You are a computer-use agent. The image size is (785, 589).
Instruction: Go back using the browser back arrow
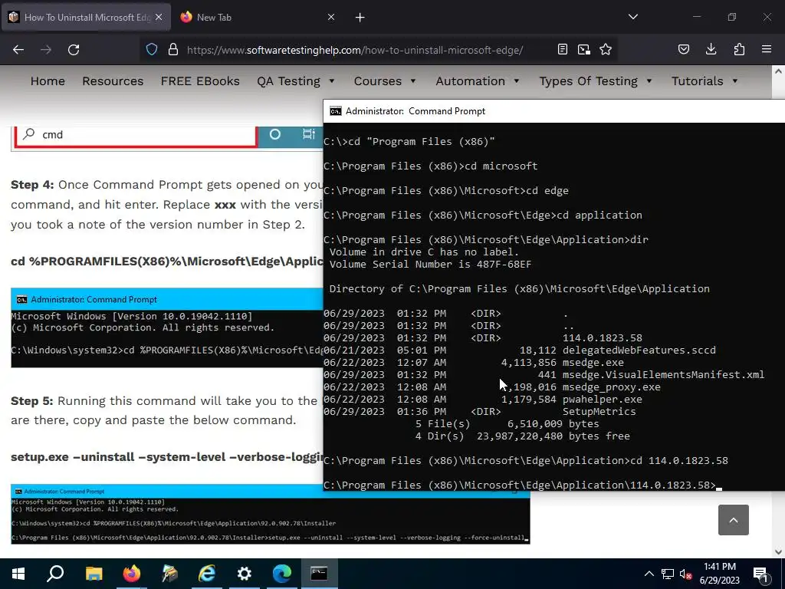[x=18, y=50]
